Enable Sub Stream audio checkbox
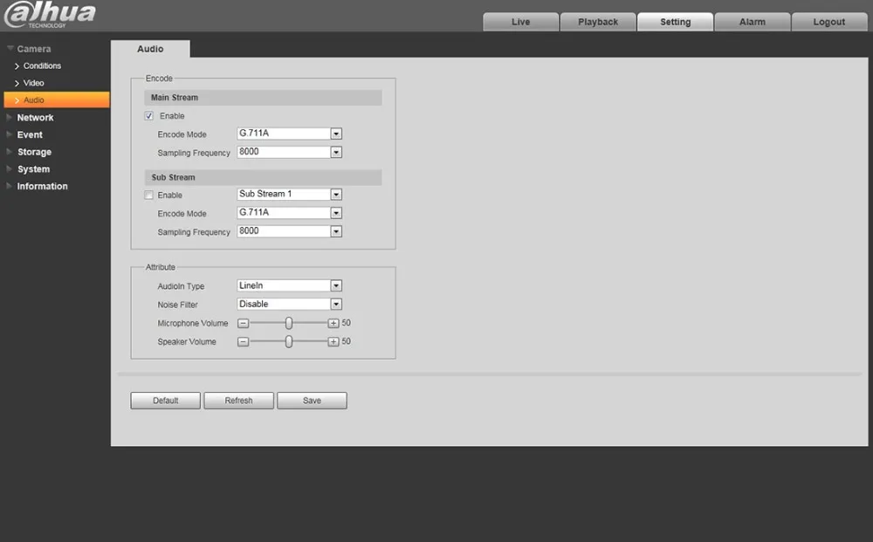This screenshot has height=542, width=873. coord(148,196)
